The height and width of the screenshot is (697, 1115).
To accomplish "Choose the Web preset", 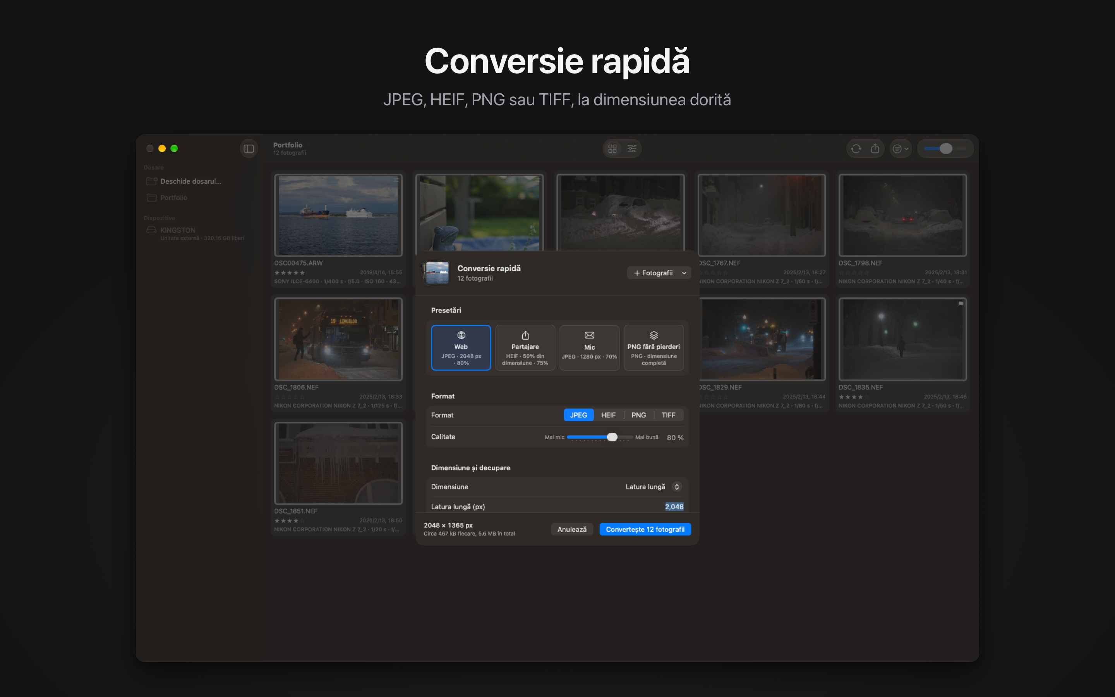I will (461, 348).
